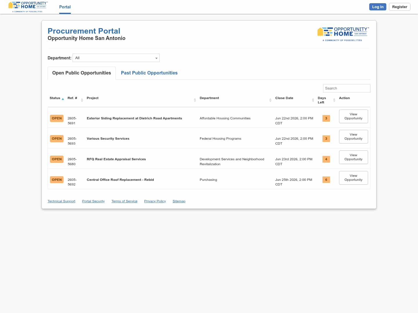View Opportunity for RFQ Real Estate Appraisal

point(353,157)
